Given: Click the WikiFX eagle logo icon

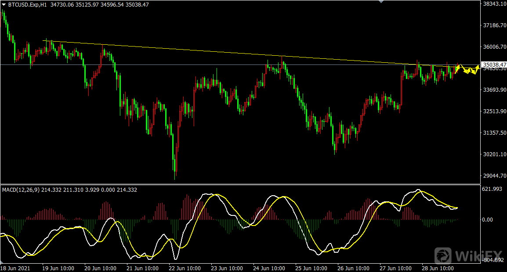Looking at the screenshot, I should point(443,255).
